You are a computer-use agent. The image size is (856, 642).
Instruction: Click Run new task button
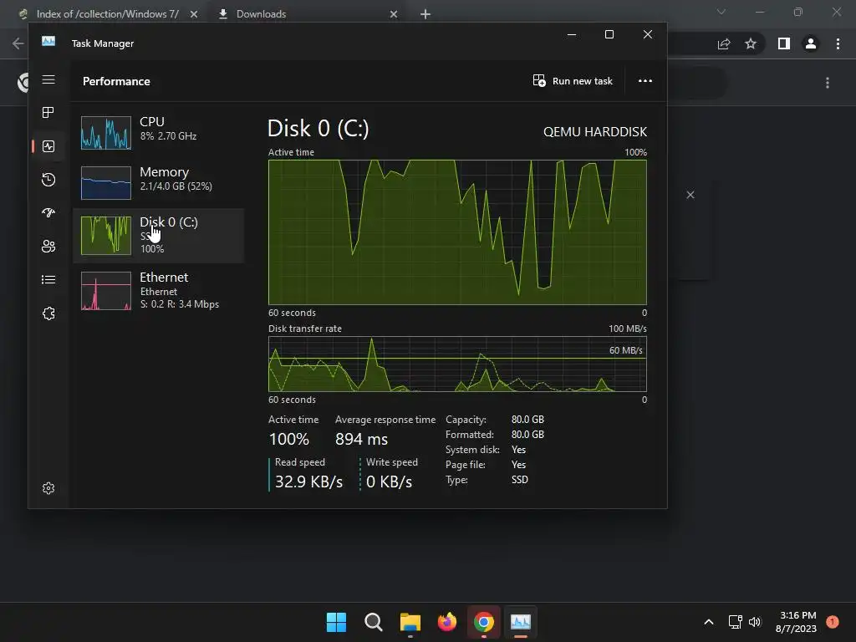(x=573, y=81)
